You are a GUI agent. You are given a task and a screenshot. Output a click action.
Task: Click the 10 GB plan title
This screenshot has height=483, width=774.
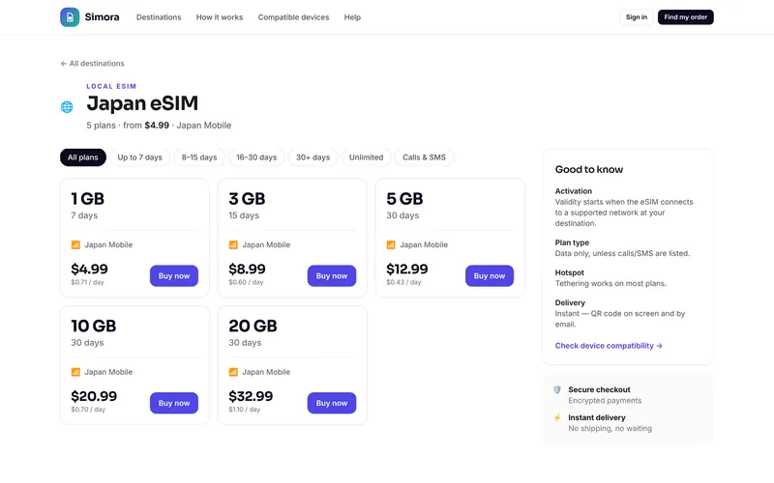(x=93, y=326)
